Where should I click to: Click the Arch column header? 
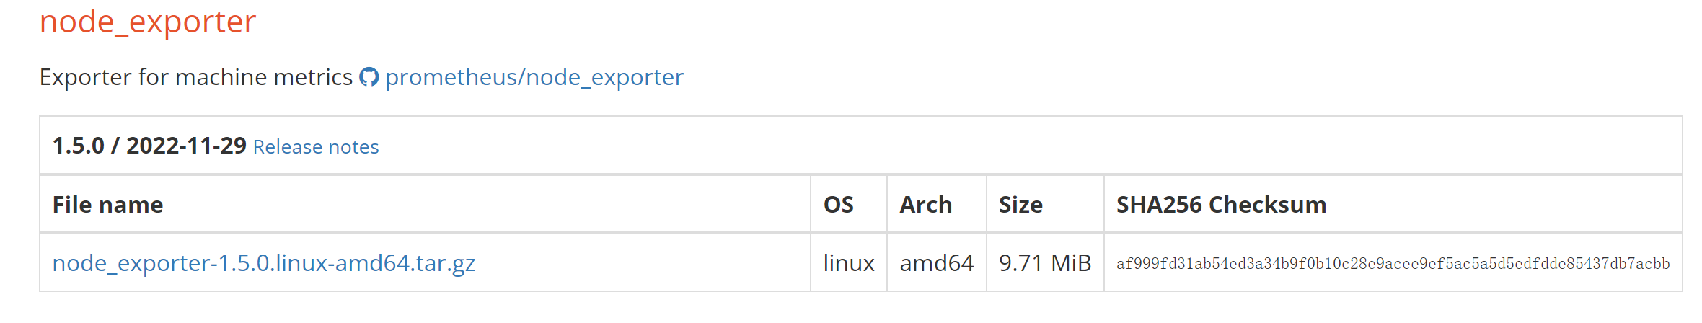click(926, 205)
